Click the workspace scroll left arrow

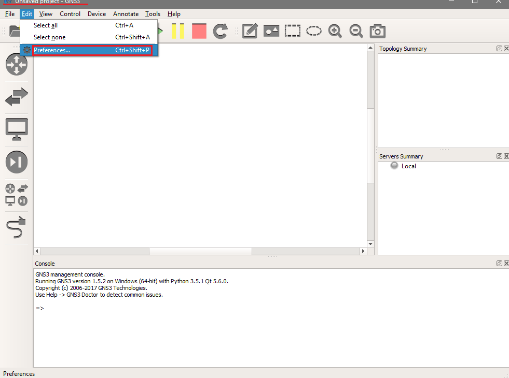[37, 251]
